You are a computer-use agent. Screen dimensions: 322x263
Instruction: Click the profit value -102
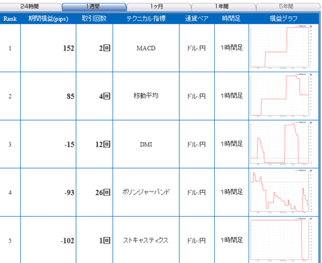pyautogui.click(x=67, y=241)
